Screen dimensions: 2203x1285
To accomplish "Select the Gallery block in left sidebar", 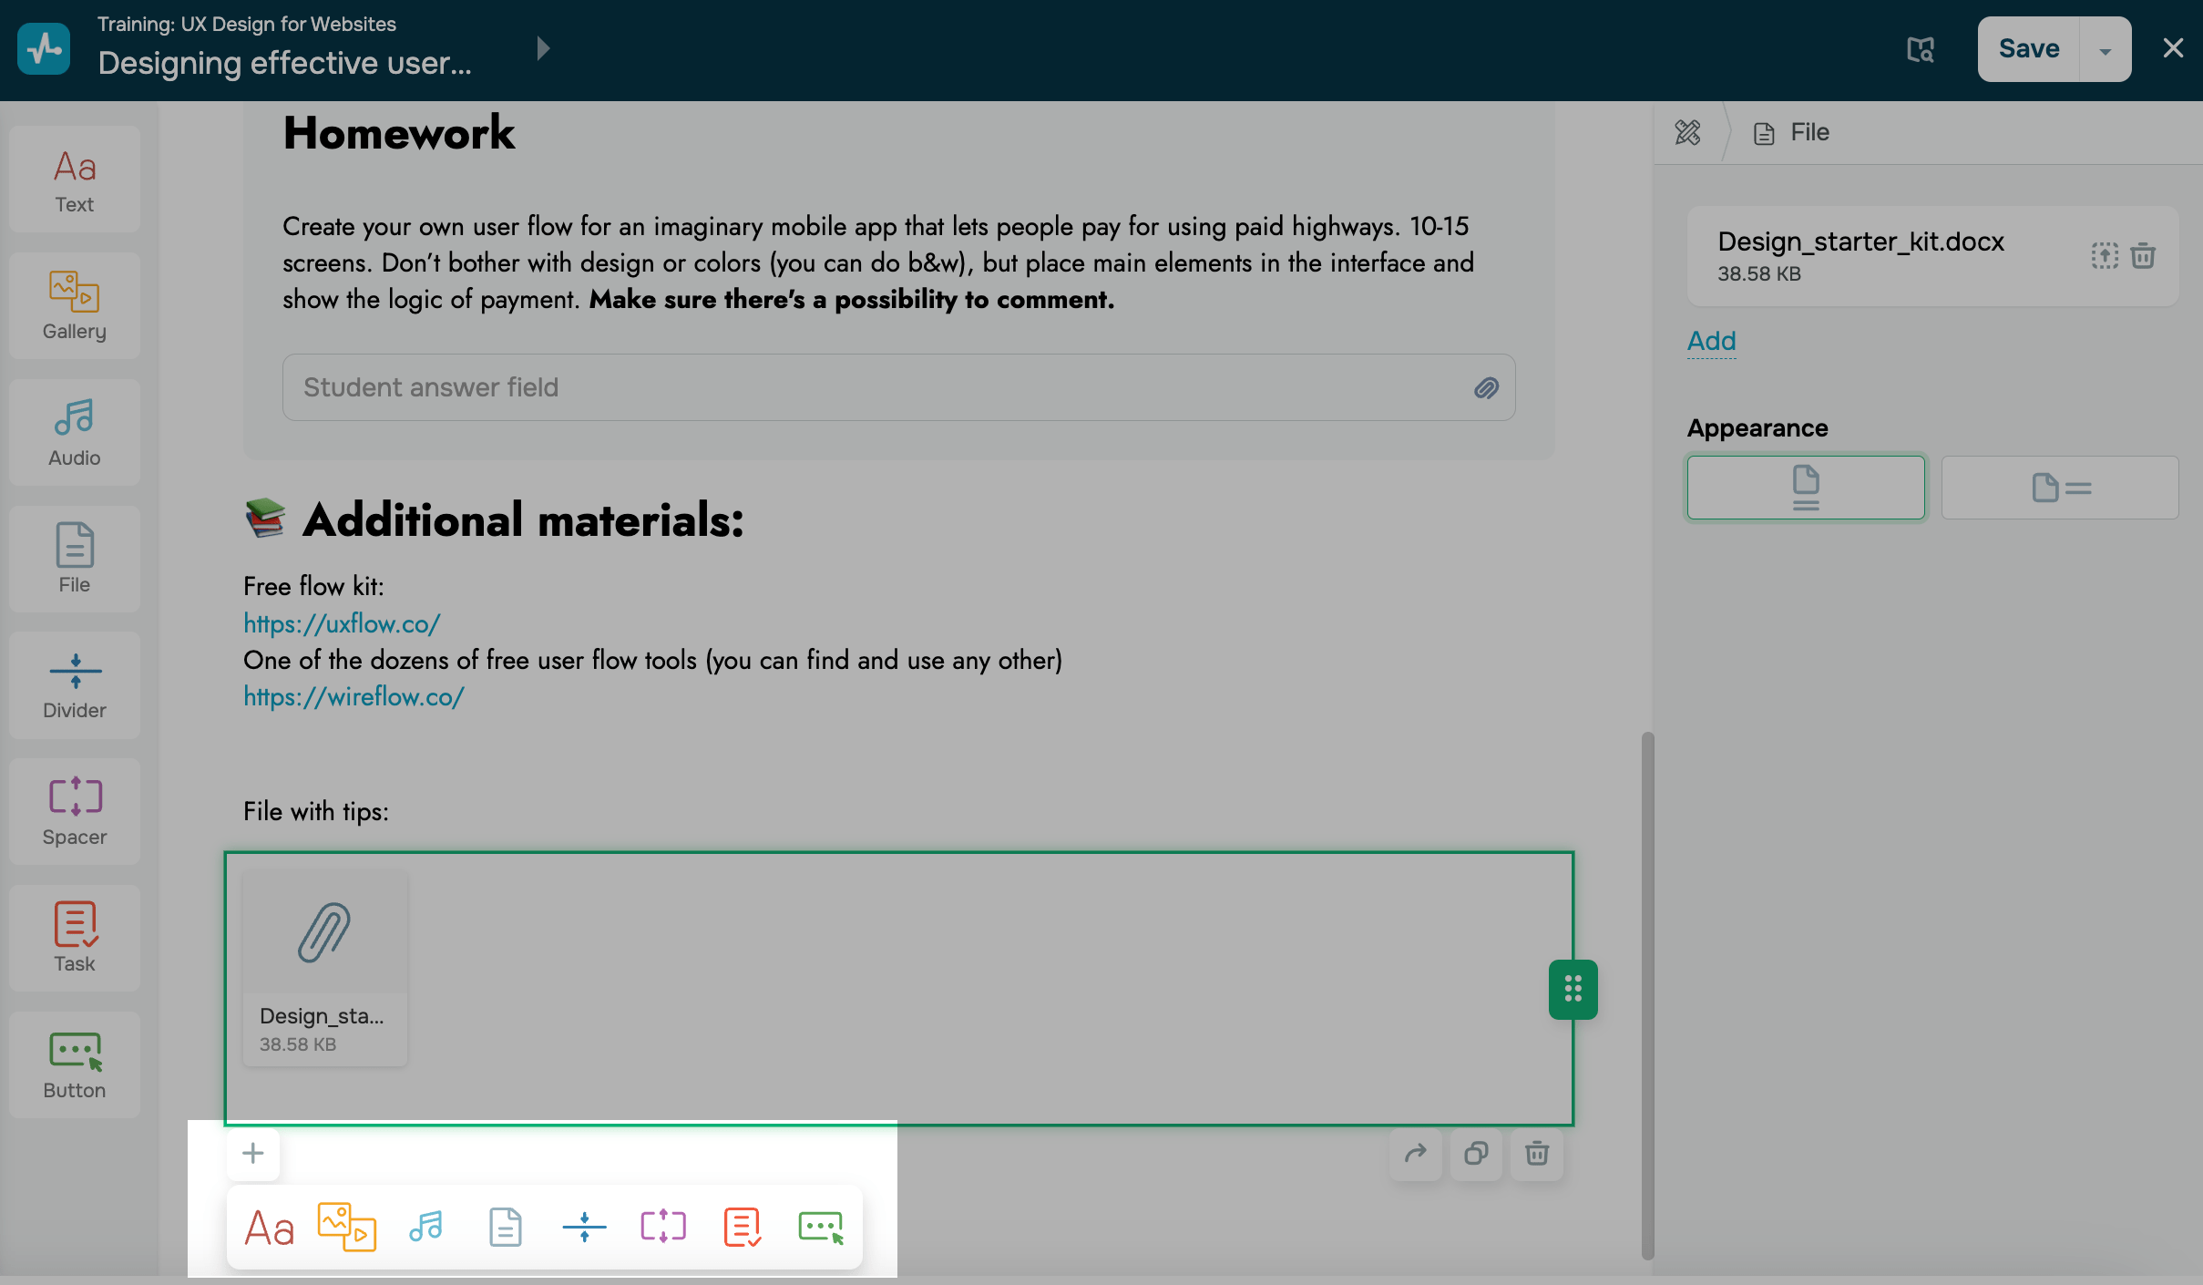I will point(74,305).
